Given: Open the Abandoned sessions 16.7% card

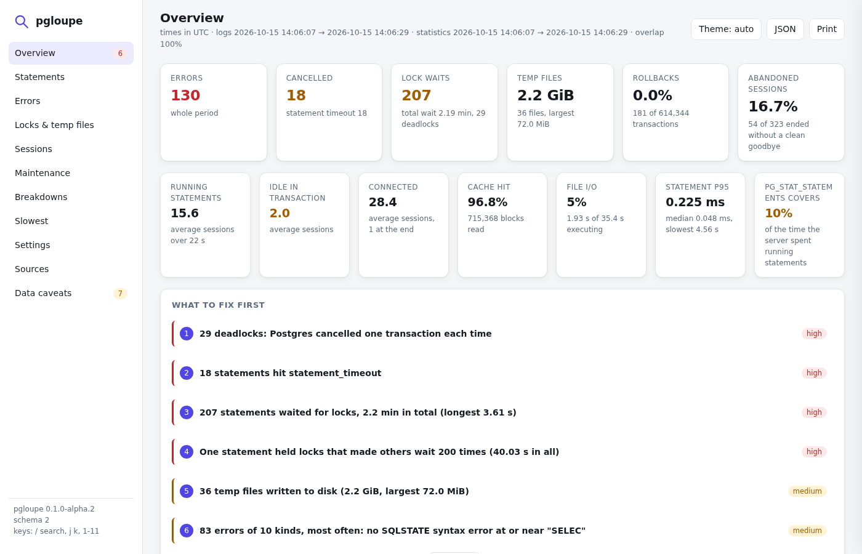Looking at the screenshot, I should [x=791, y=113].
